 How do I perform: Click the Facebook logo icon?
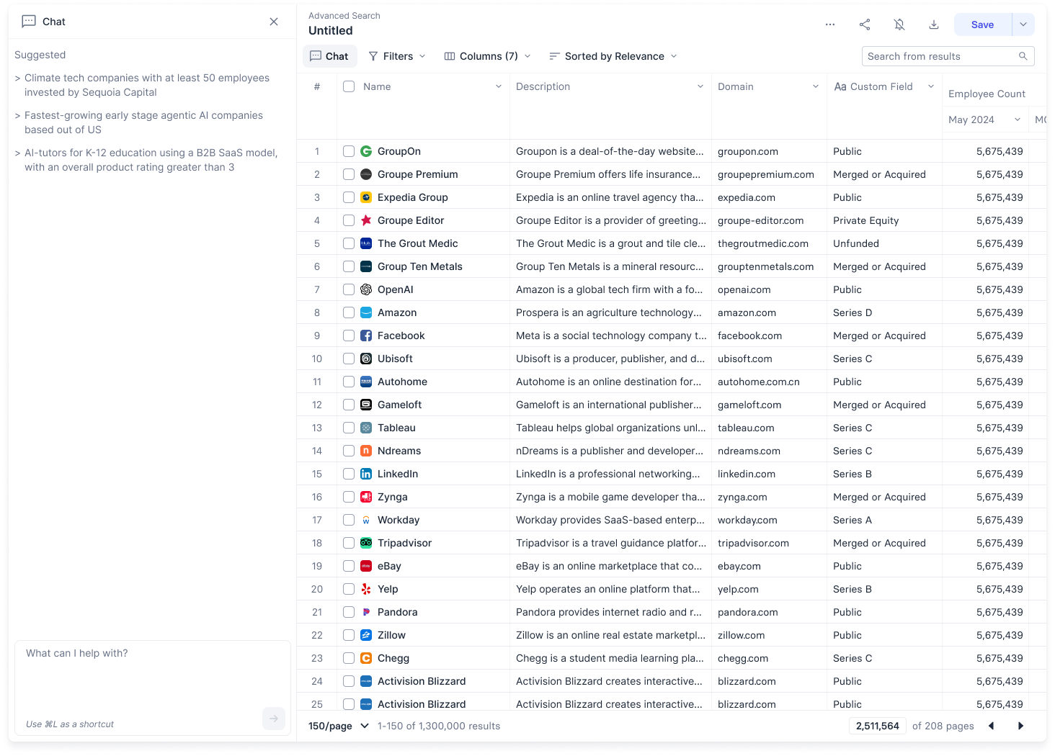tap(366, 336)
